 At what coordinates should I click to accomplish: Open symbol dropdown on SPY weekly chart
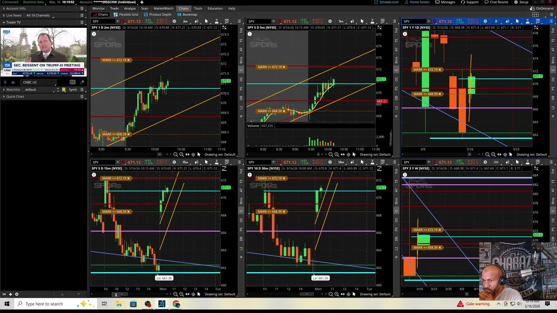tap(429, 162)
